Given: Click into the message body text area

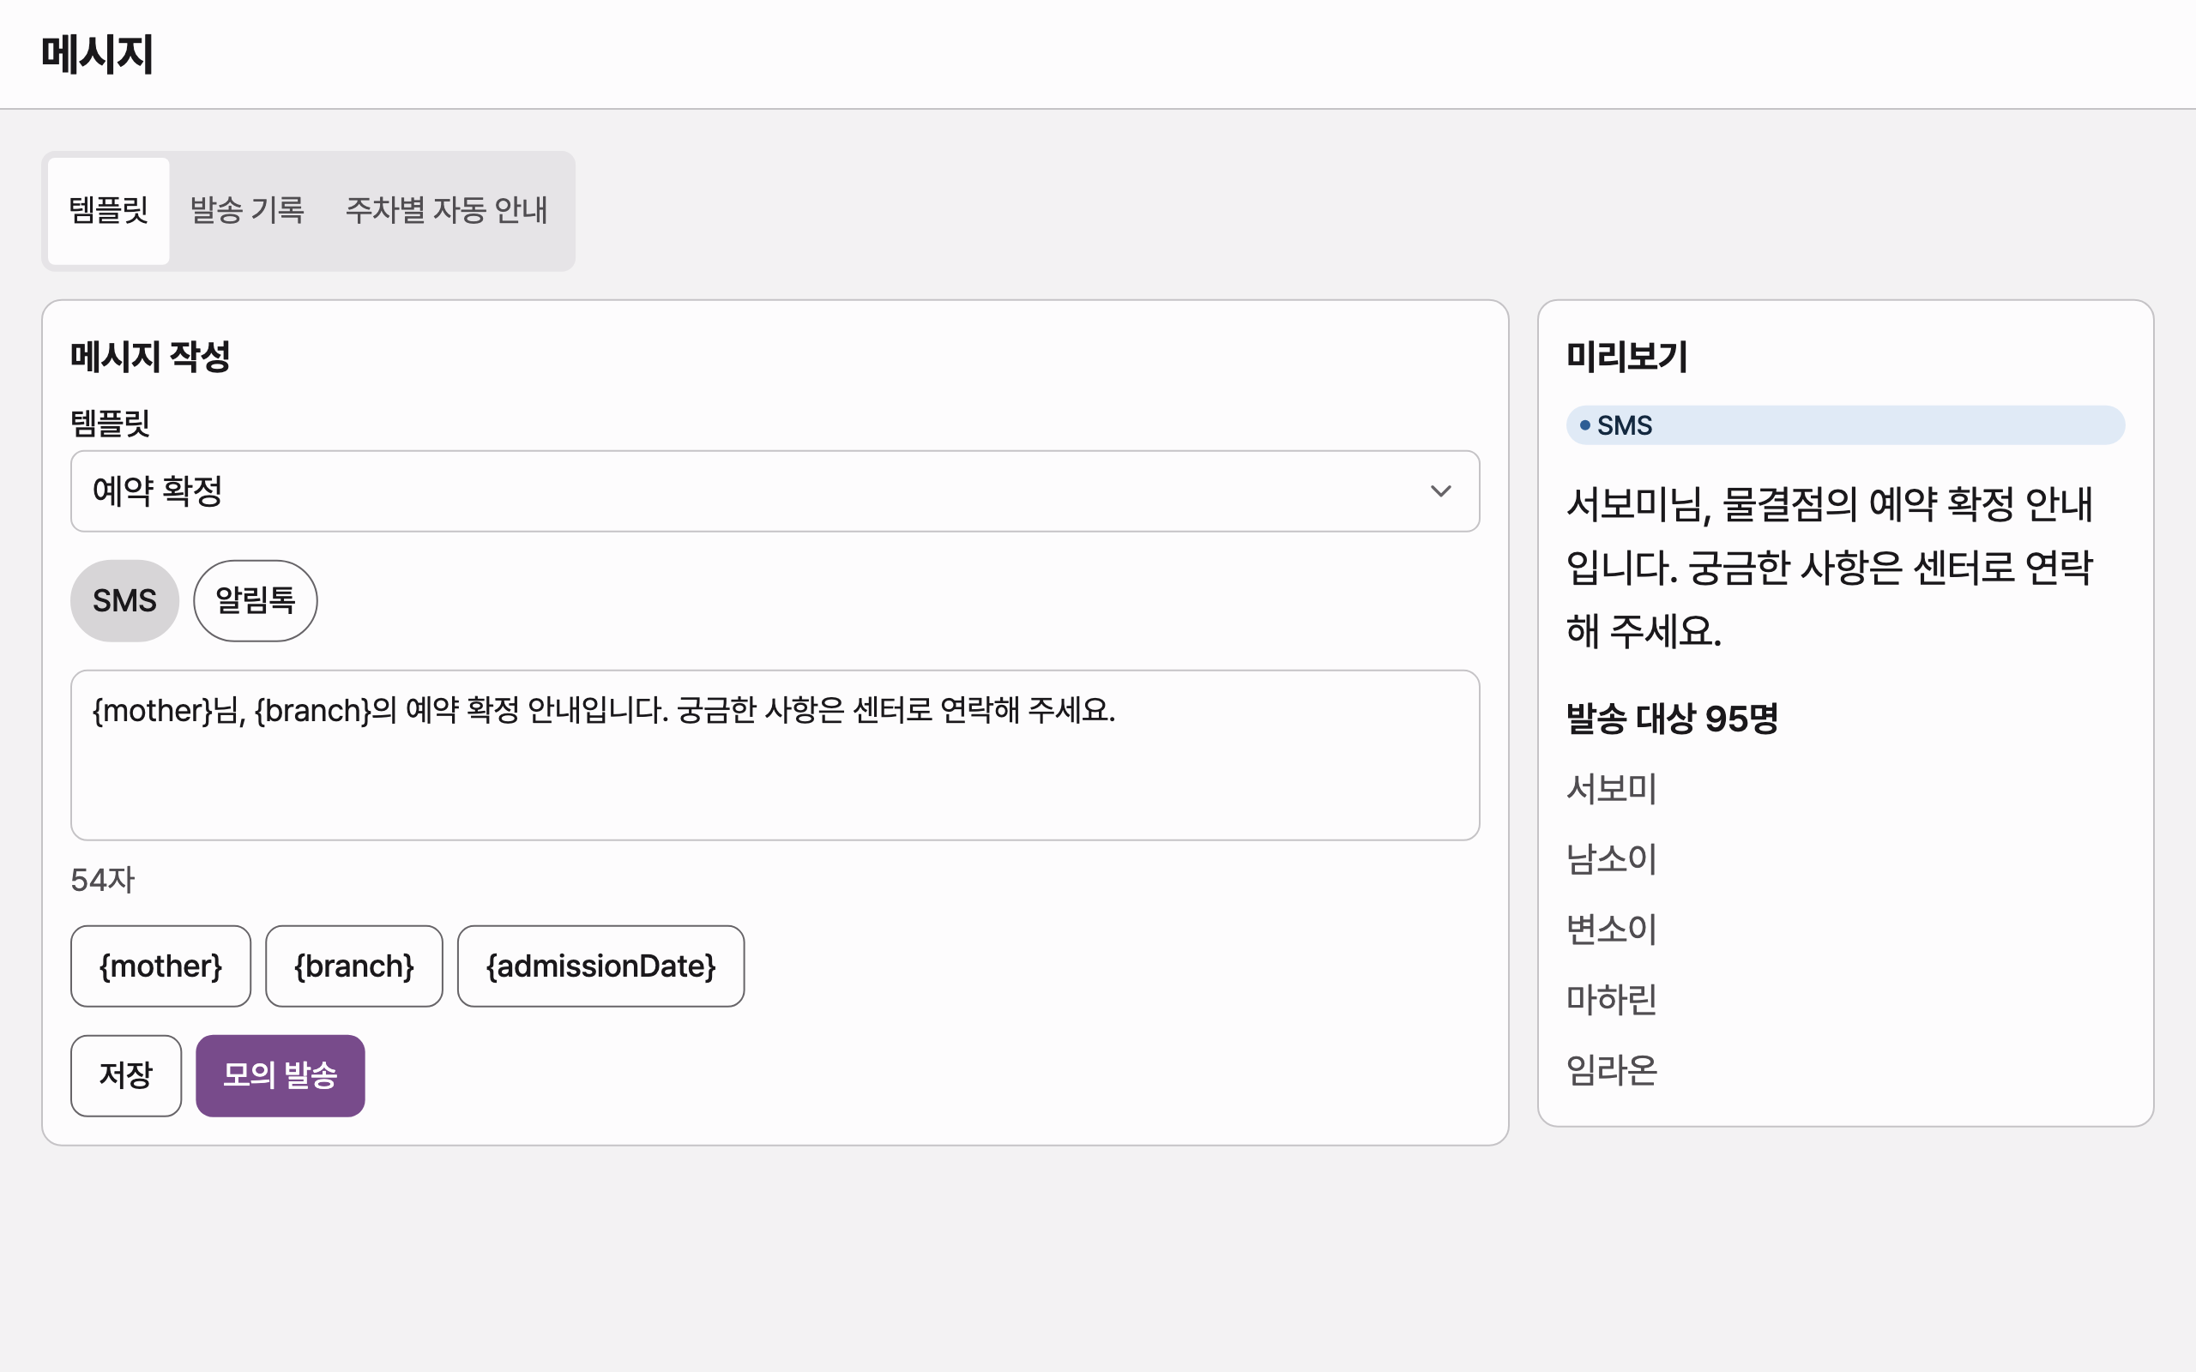Looking at the screenshot, I should 775,755.
